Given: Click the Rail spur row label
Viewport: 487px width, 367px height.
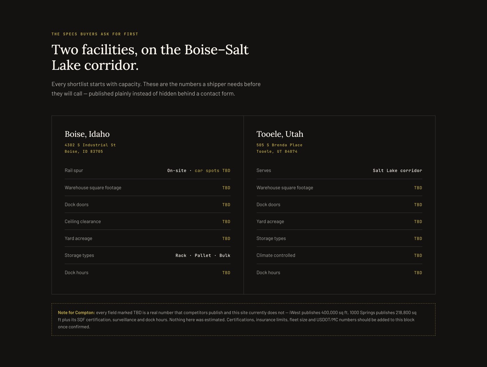Looking at the screenshot, I should [x=74, y=171].
